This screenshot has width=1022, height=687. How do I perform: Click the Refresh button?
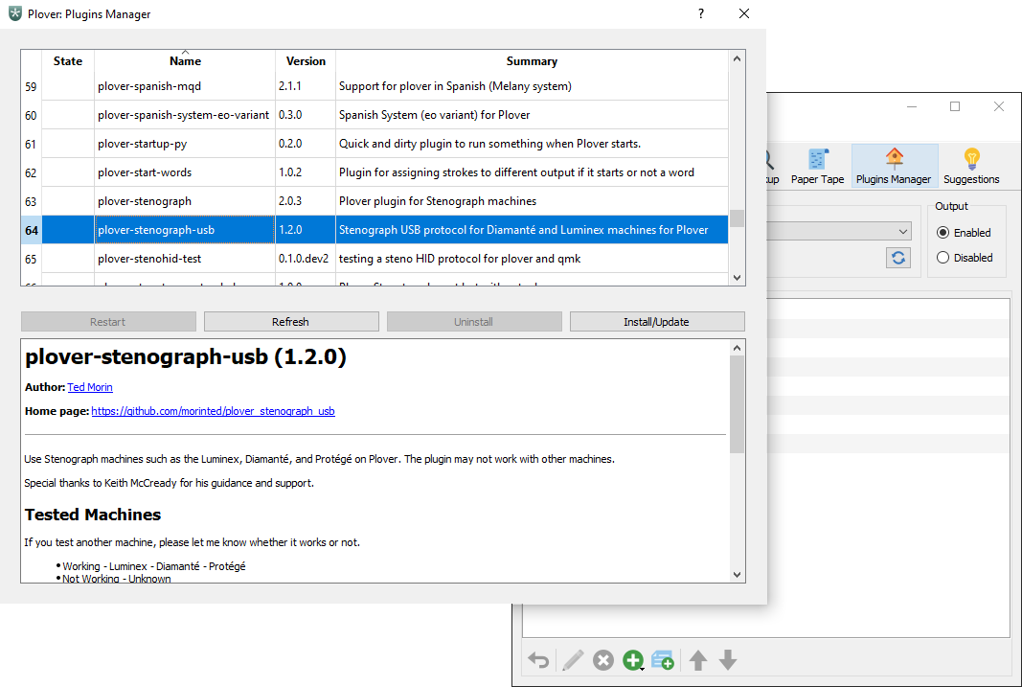290,322
